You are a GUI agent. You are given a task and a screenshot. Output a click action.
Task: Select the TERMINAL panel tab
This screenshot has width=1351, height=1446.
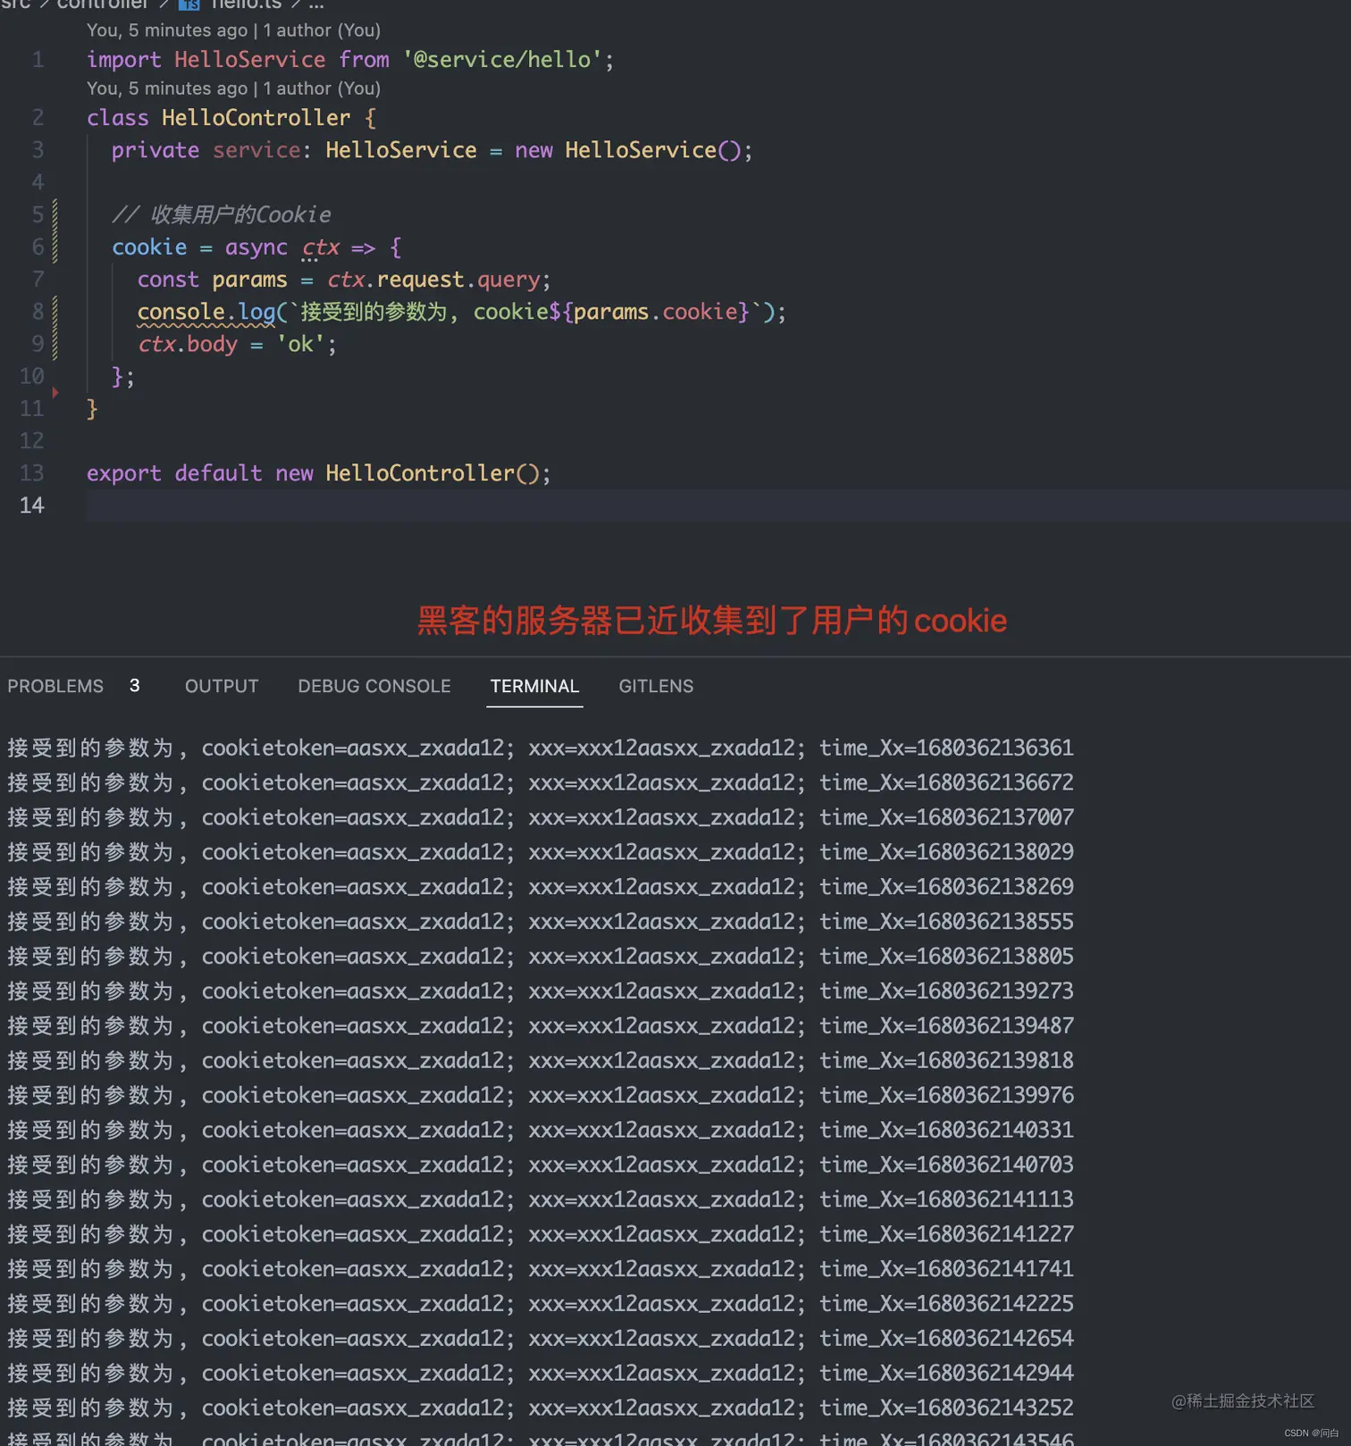pyautogui.click(x=534, y=686)
